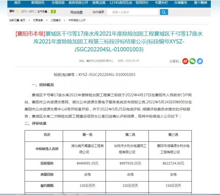The image size is (220, 195).
Task: Go to 交易信息 in top menu
Action: tap(59, 3)
